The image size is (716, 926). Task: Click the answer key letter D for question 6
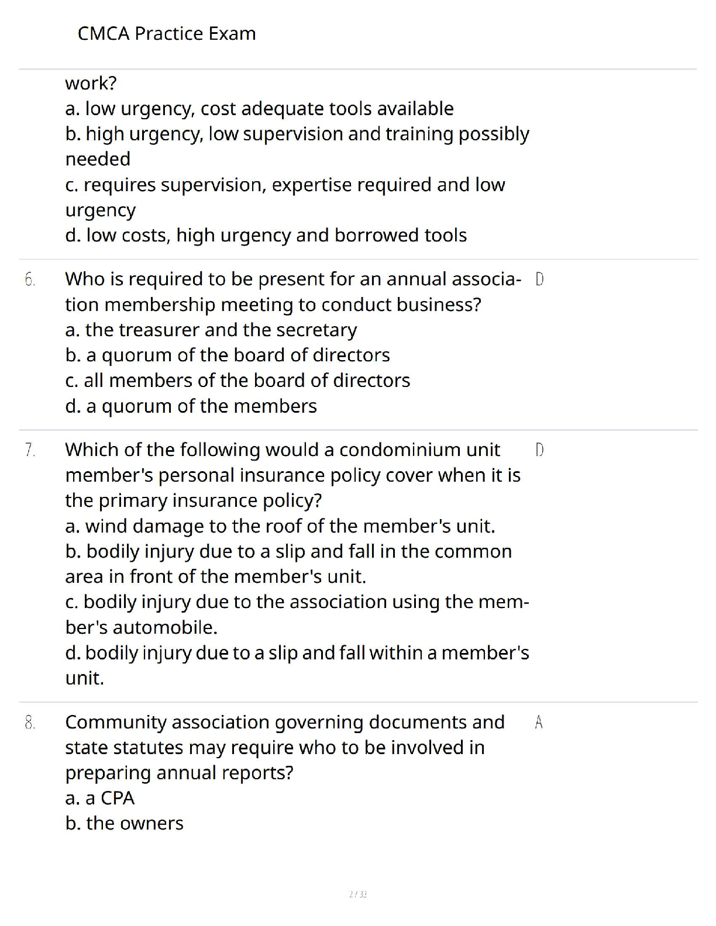[x=539, y=279]
